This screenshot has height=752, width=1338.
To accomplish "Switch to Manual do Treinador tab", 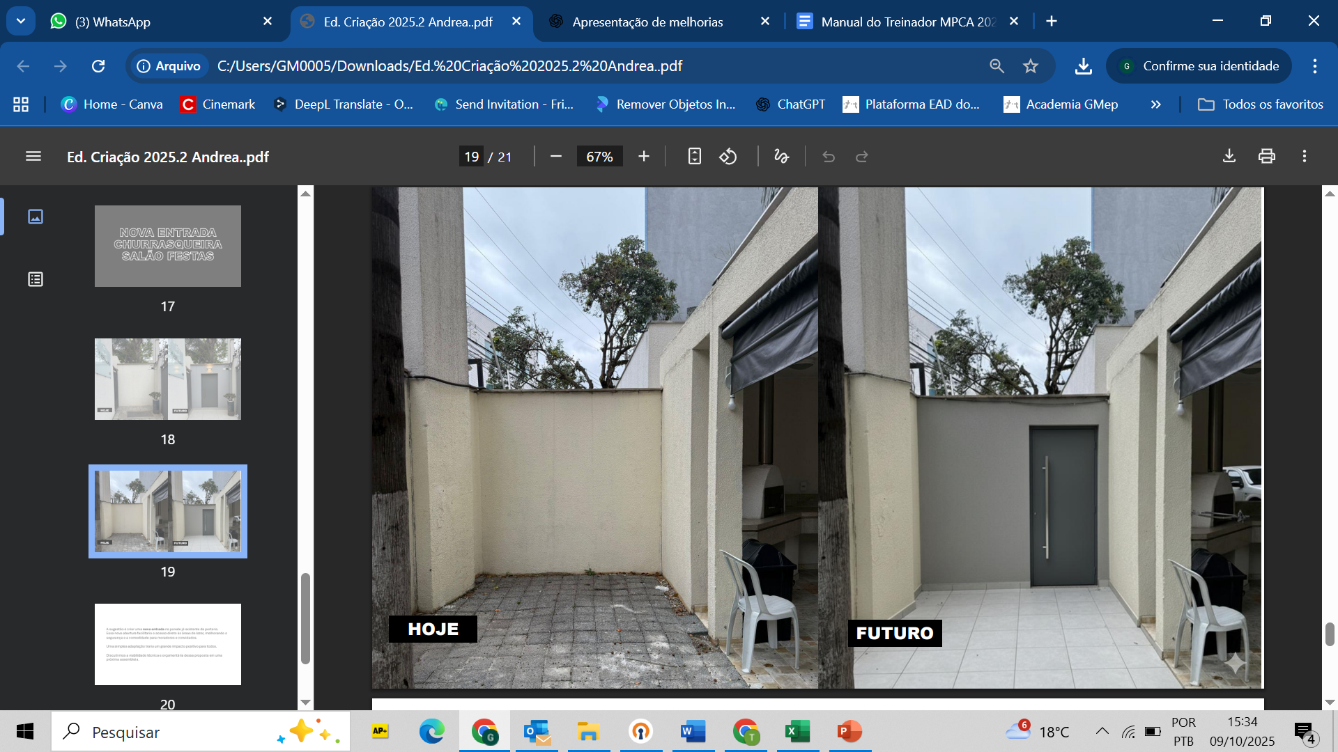I will [x=908, y=22].
